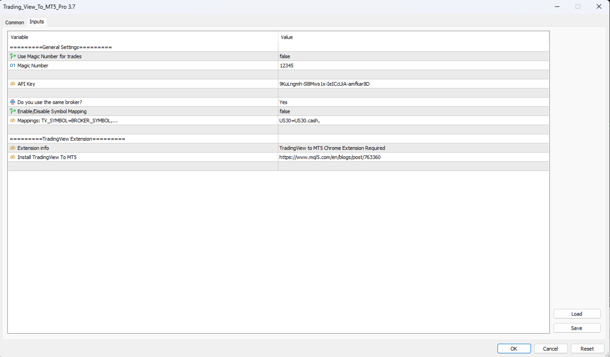Open the Yes value for same broker
Screen dimensions: 610x357
413,102
